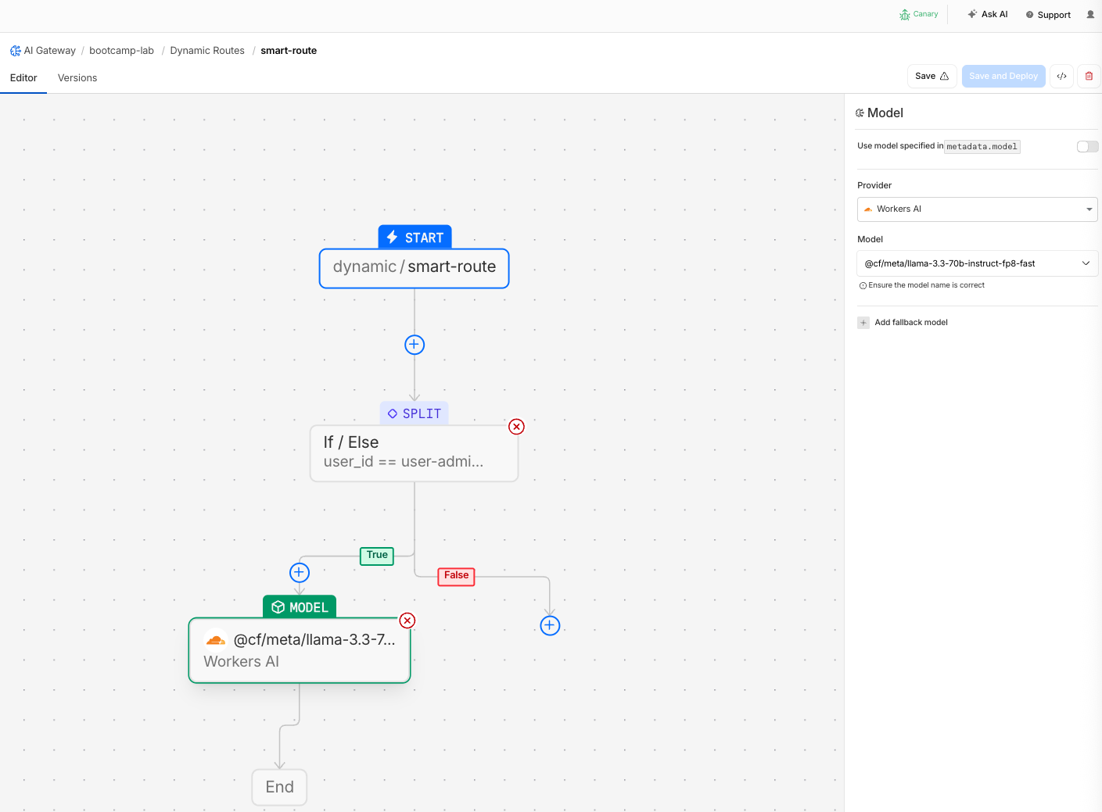
Task: Select the llama-3.3 Workers AI node
Action: (300, 650)
